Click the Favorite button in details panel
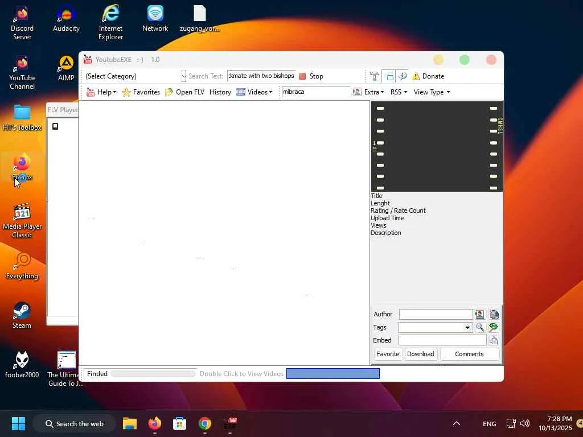The height and width of the screenshot is (437, 583). pyautogui.click(x=387, y=354)
